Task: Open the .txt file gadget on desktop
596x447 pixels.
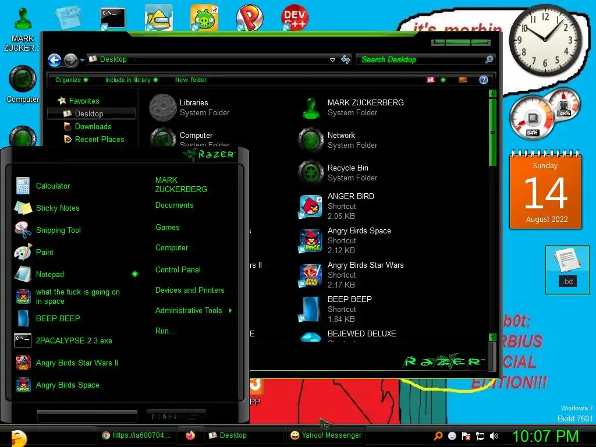Action: 567,269
